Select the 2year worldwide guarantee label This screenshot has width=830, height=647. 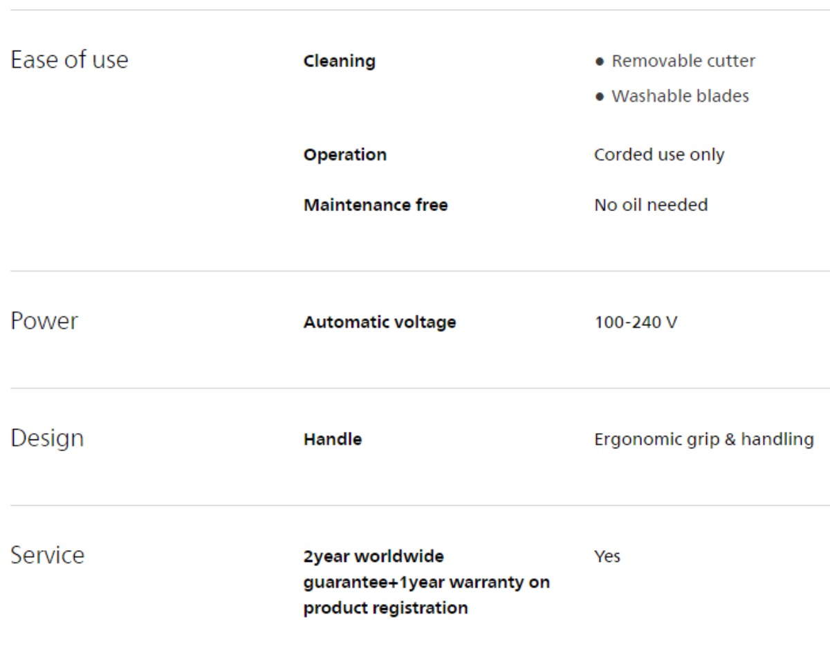pos(427,582)
